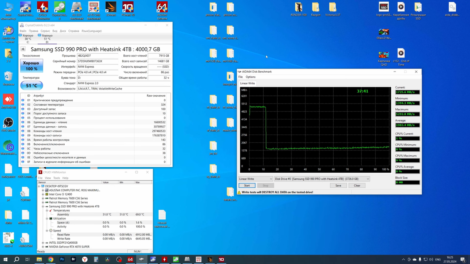Expand ASUSTeK COMPUTER INC. node
470x264 pixels.
pos(43,190)
